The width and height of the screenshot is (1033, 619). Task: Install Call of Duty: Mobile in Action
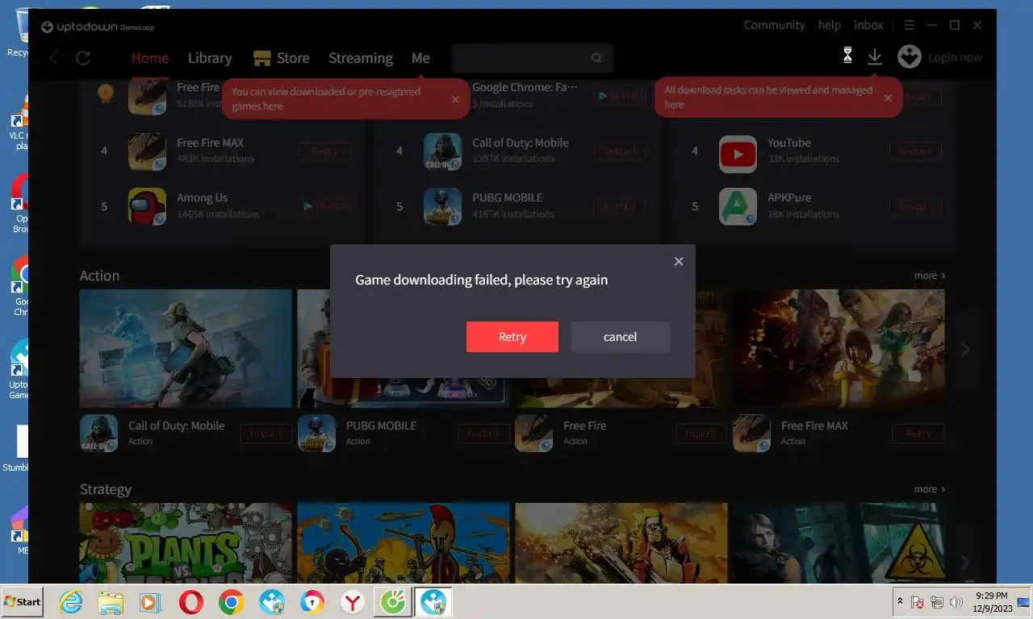coord(266,434)
